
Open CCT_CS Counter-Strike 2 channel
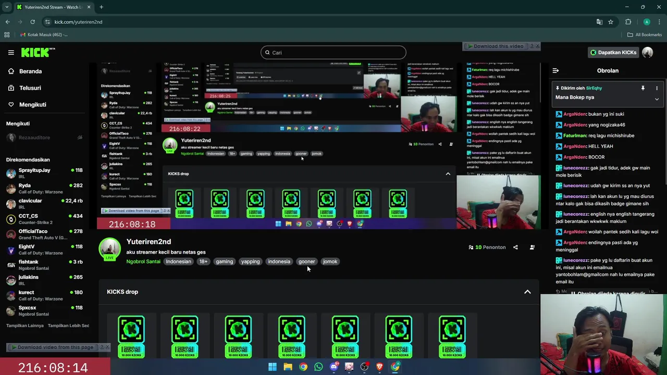click(44, 219)
